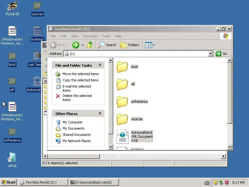This screenshot has height=187, width=249.
Task: Click the green Forward arrow button
Action: pos(76,45)
